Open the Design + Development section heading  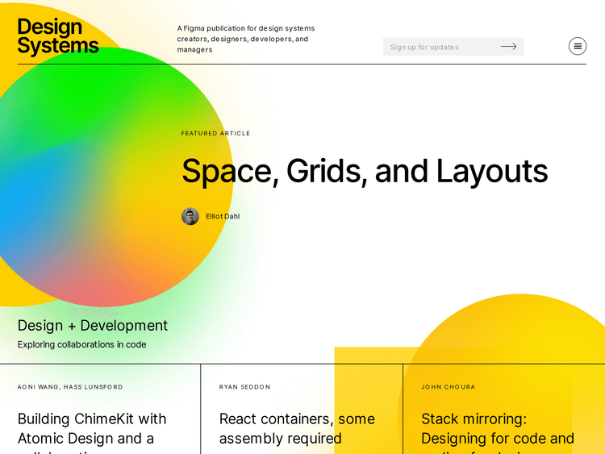93,326
